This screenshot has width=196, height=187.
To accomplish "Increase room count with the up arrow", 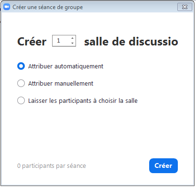I will coord(73,38).
